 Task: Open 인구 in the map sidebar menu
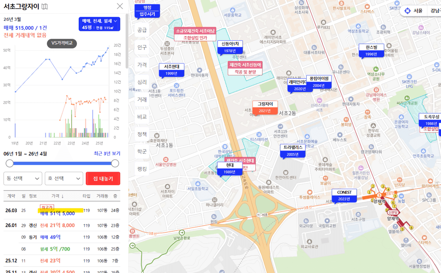click(142, 47)
